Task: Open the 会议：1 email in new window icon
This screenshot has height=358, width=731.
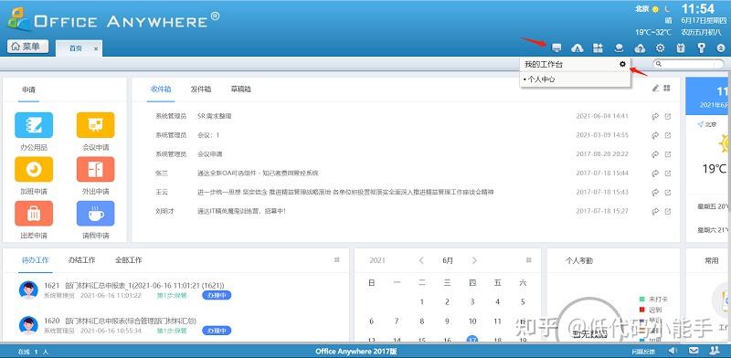Action: click(x=668, y=135)
